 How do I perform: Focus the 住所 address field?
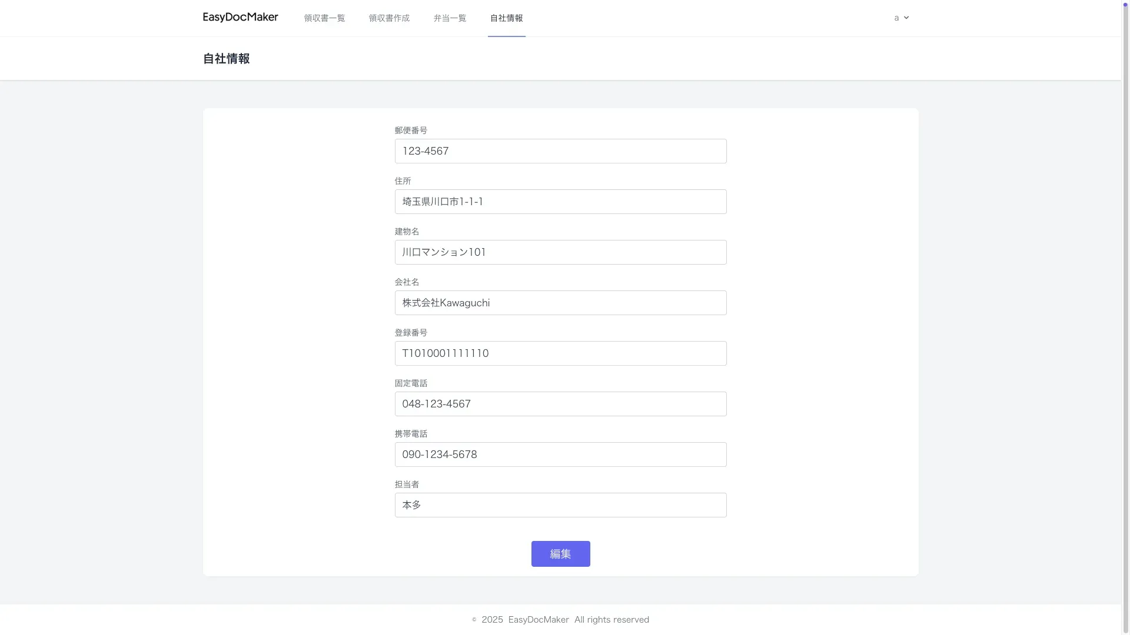(x=560, y=202)
